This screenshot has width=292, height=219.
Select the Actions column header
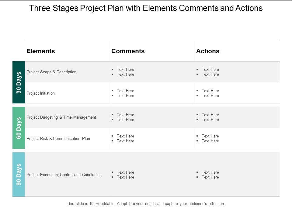pos(208,51)
